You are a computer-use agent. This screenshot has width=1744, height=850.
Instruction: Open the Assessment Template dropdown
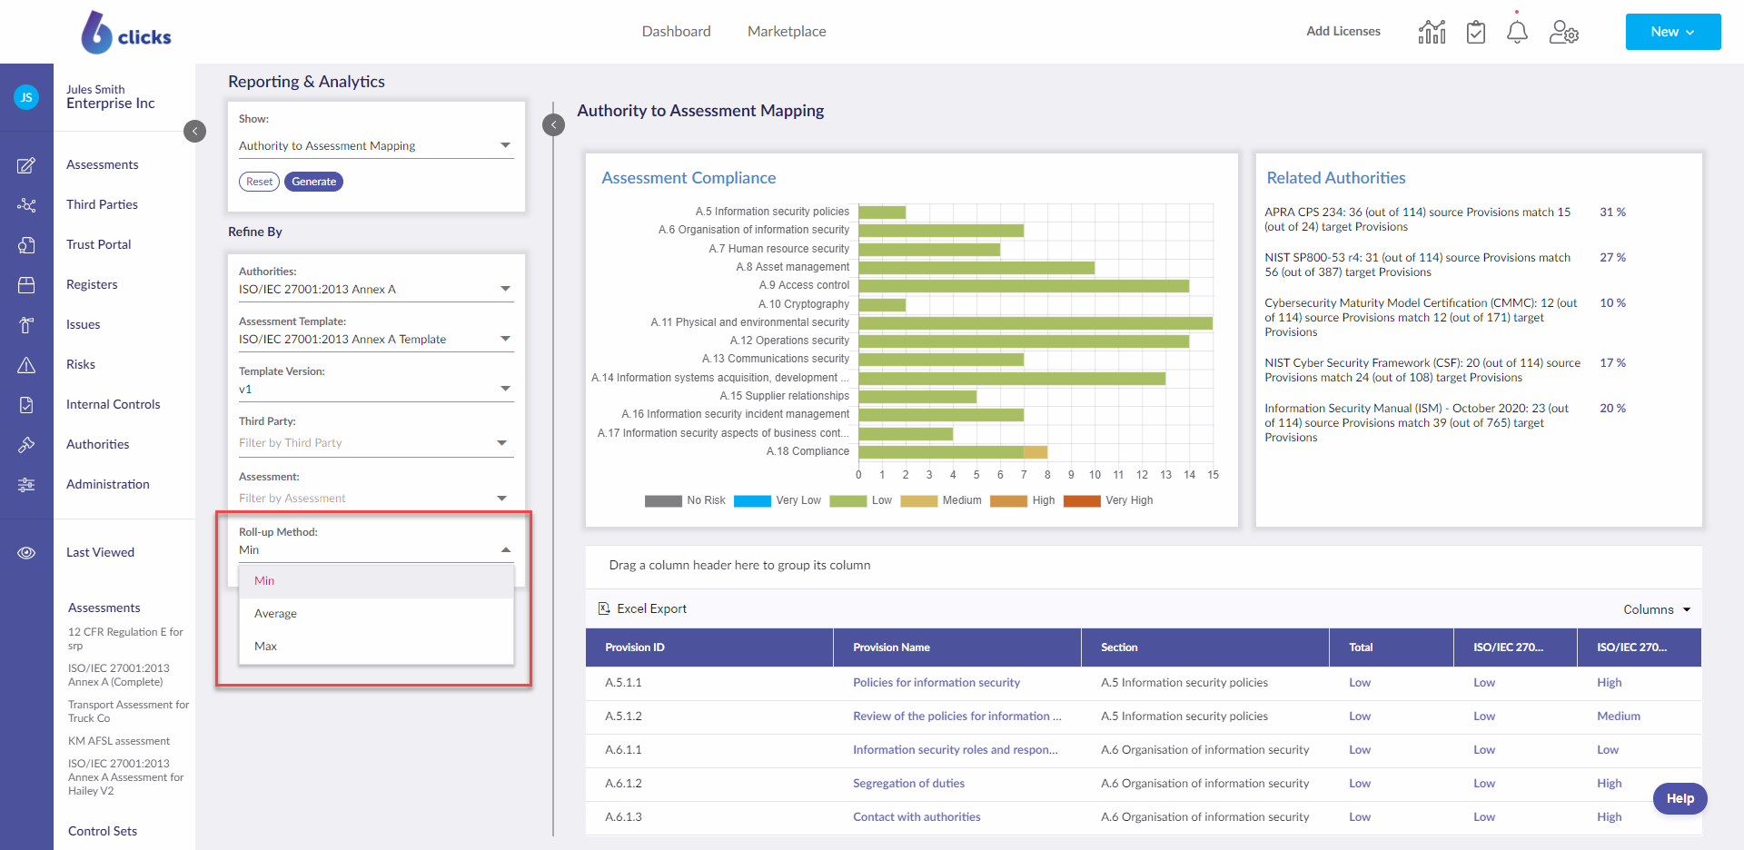[376, 339]
